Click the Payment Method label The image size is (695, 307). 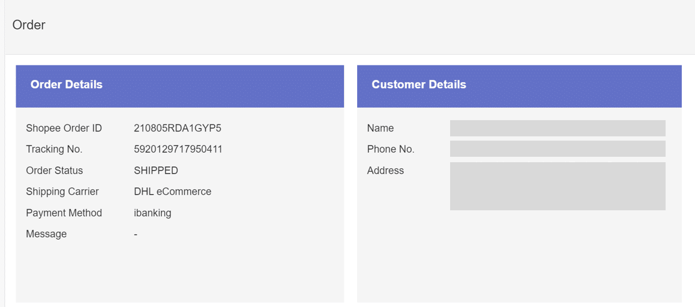tap(64, 213)
